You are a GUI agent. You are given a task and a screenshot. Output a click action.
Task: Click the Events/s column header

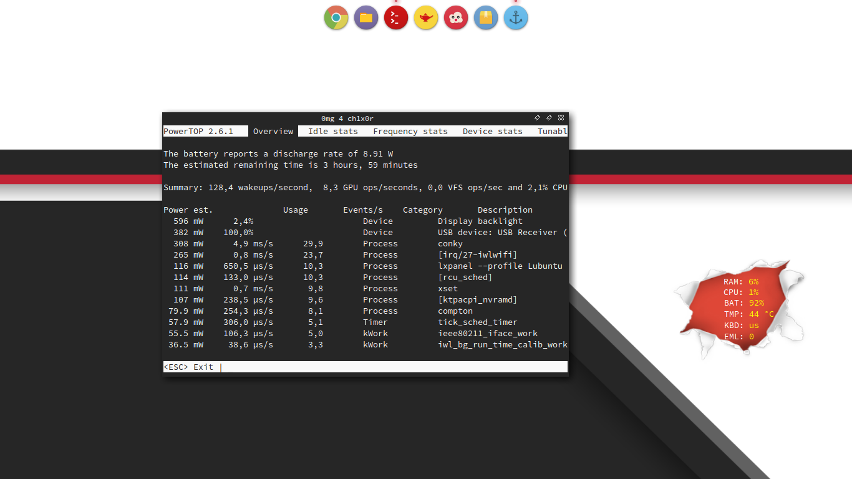363,210
